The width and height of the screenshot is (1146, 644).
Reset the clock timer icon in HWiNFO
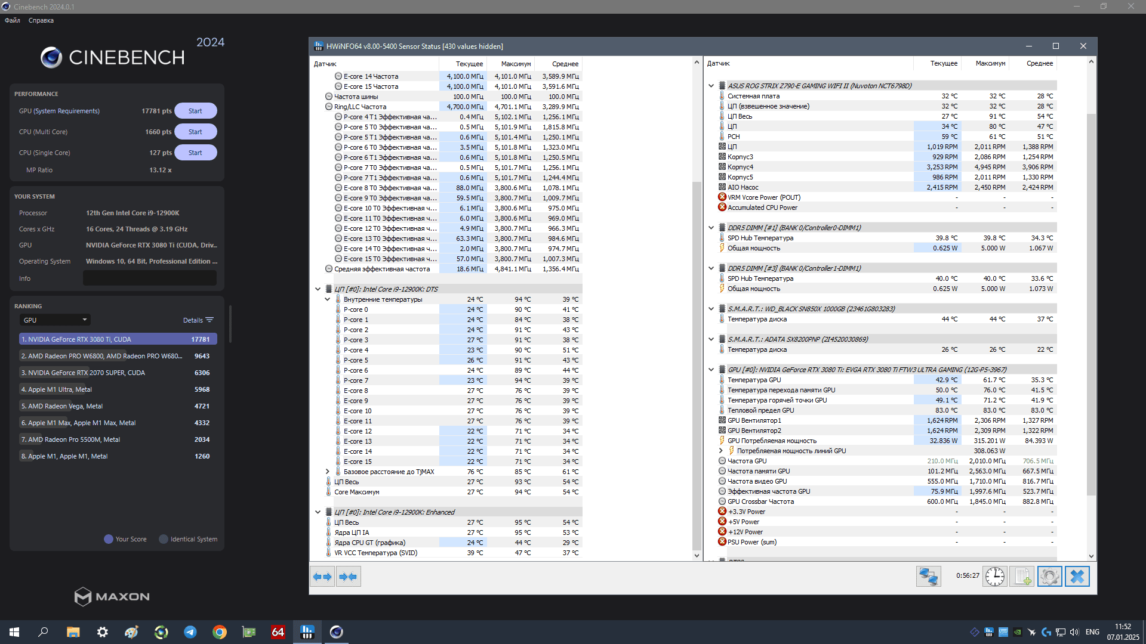pyautogui.click(x=995, y=577)
